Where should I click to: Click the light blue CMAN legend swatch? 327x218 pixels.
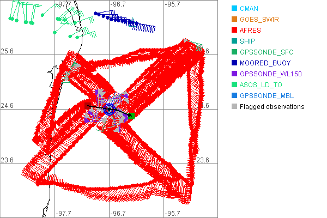point(234,9)
